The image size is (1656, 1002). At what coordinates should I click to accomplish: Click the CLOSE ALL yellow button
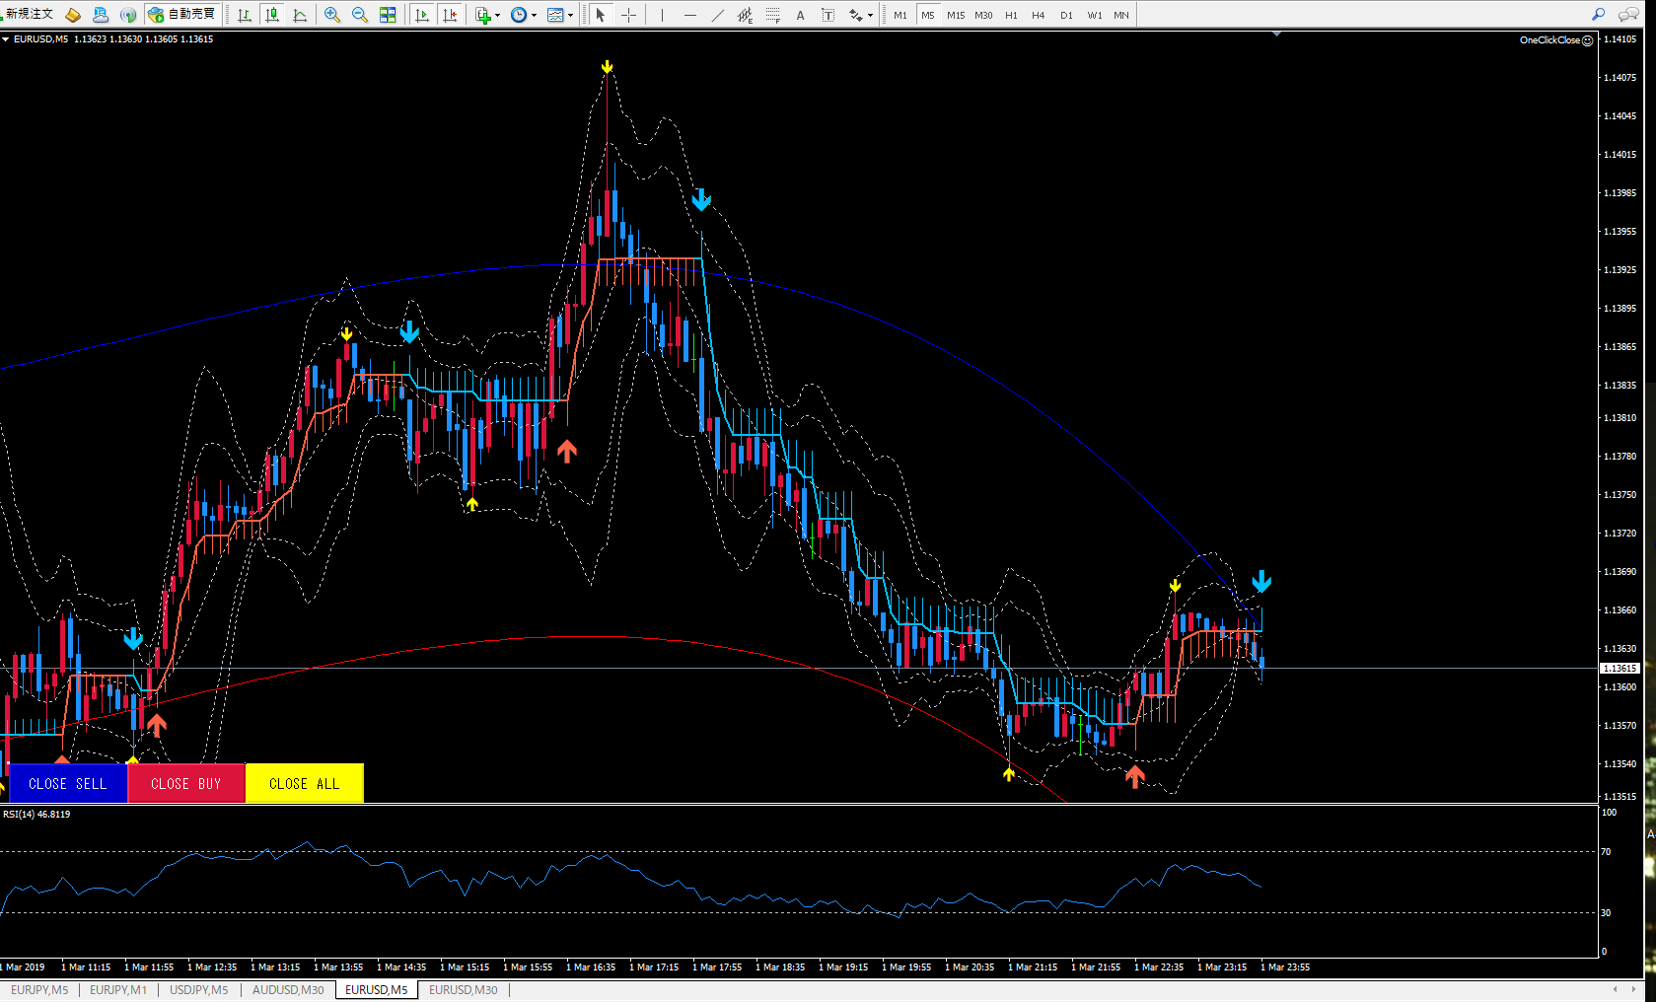tap(305, 783)
